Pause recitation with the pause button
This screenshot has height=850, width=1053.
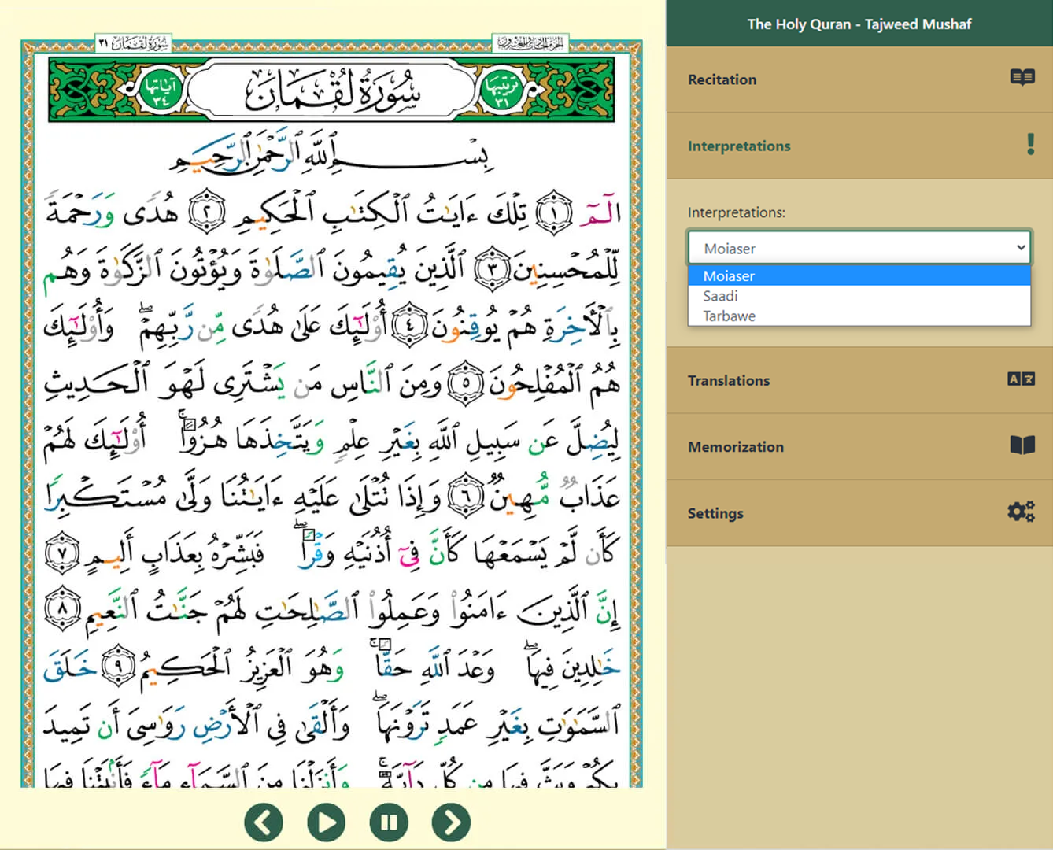(389, 822)
